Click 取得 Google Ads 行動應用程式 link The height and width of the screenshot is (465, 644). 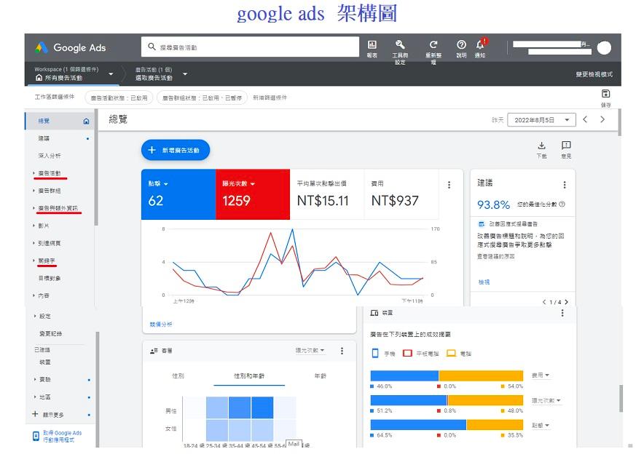[63, 437]
